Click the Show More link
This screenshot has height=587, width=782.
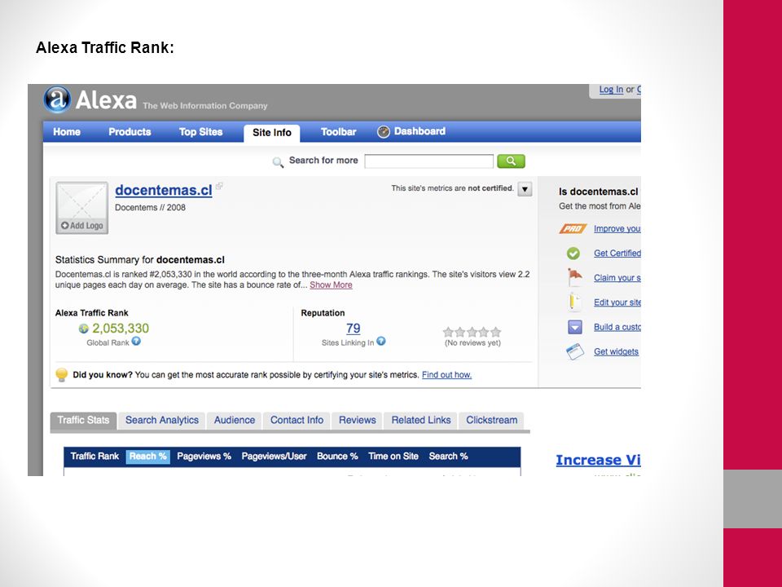331,285
